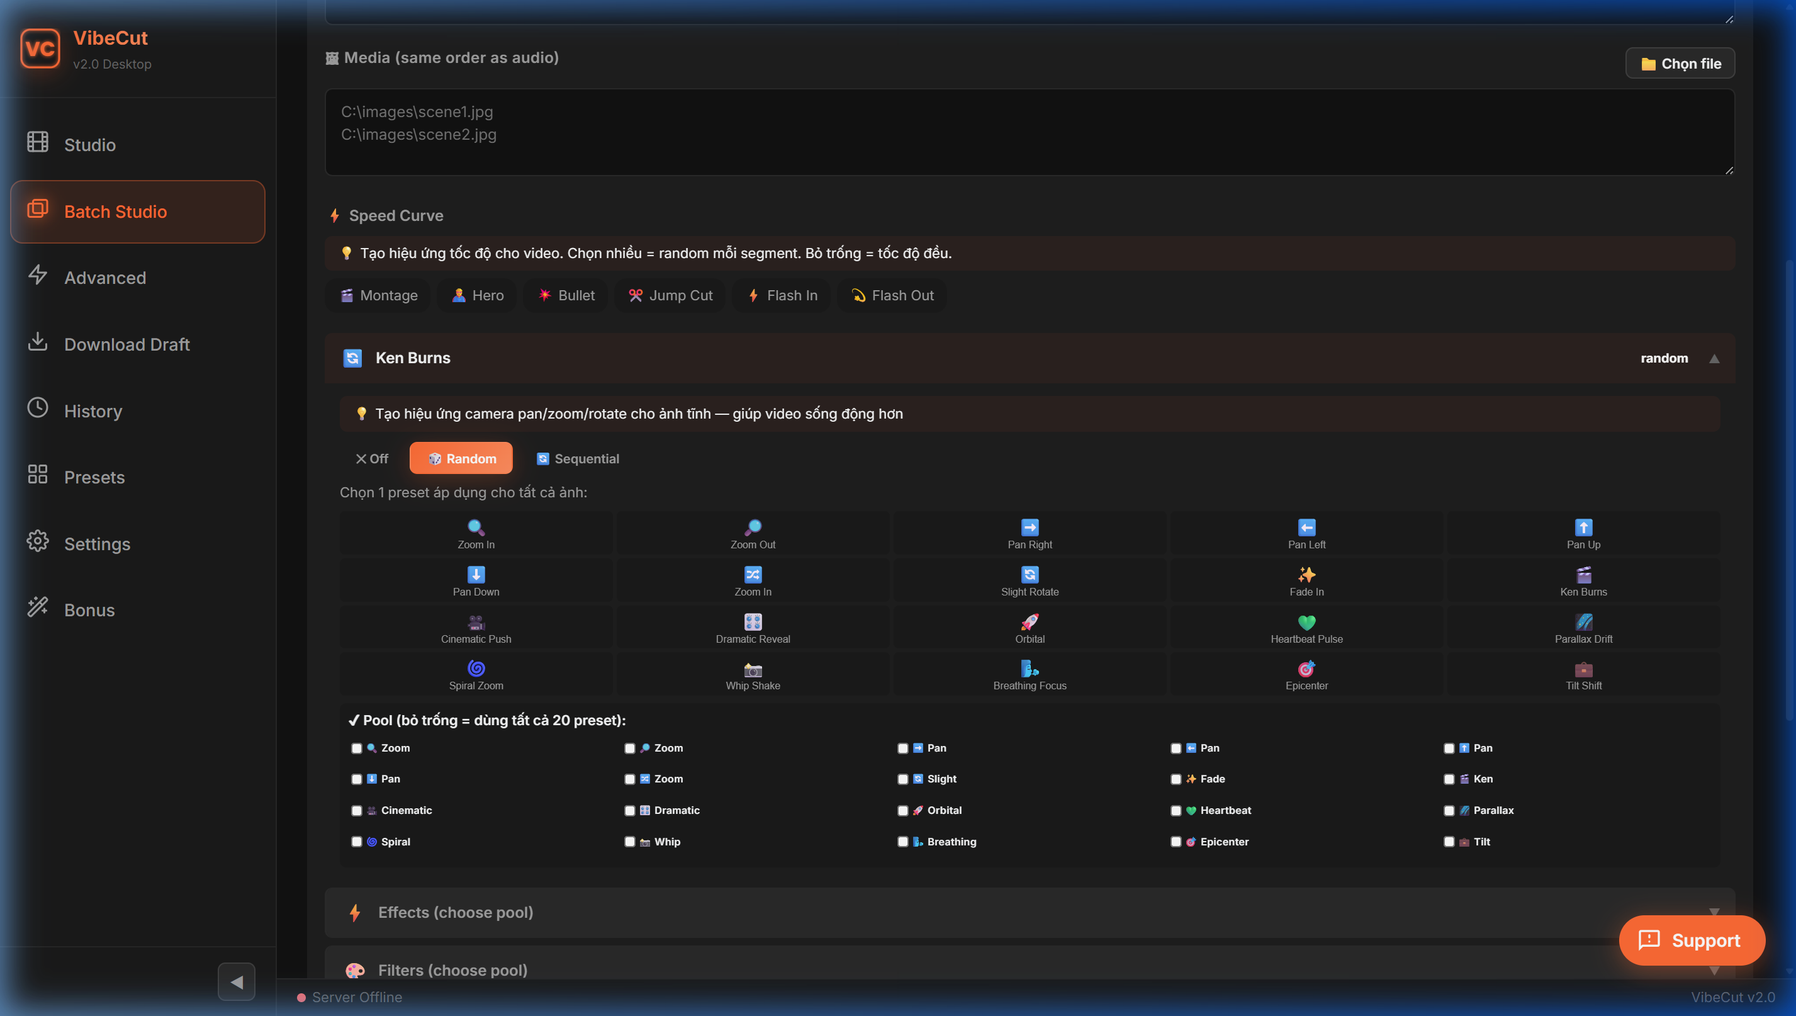This screenshot has height=1016, width=1796.
Task: Apply the Spiral Zoom preset tile
Action: (x=476, y=675)
